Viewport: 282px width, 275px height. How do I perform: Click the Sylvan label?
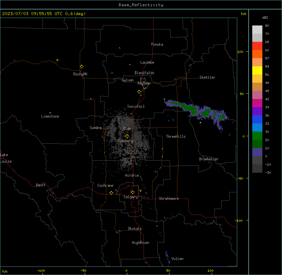pos(128,80)
